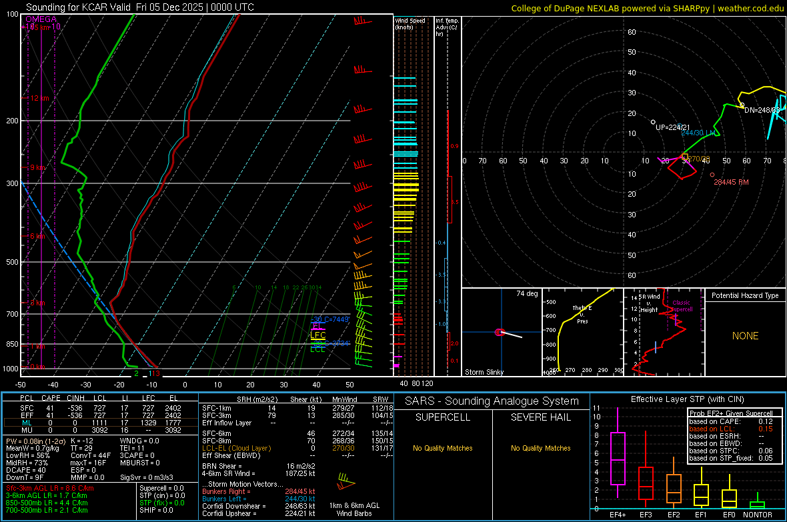Screen dimensions: 787x522
Task: Click the '284/45 RM' hodograph label
Action: (x=731, y=182)
